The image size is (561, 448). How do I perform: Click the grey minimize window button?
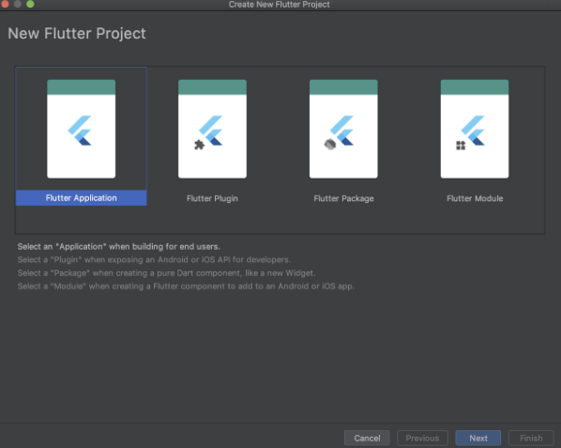(17, 4)
